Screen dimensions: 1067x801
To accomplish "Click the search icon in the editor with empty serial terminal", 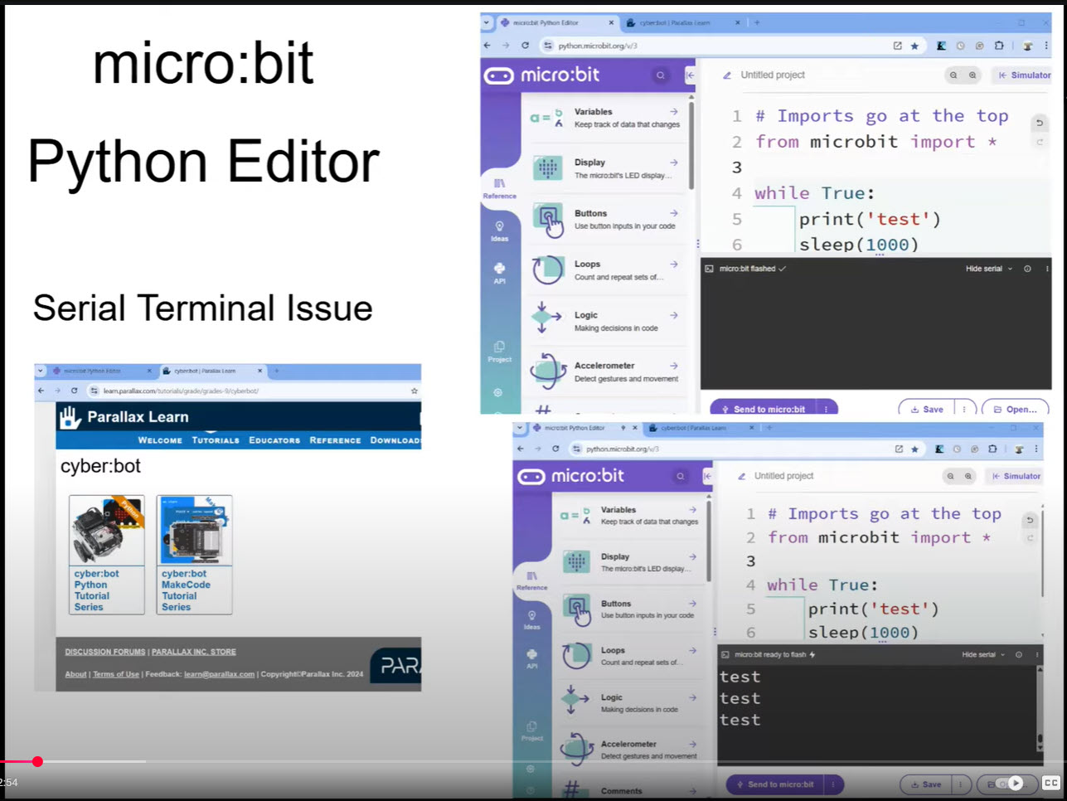I will [x=661, y=75].
